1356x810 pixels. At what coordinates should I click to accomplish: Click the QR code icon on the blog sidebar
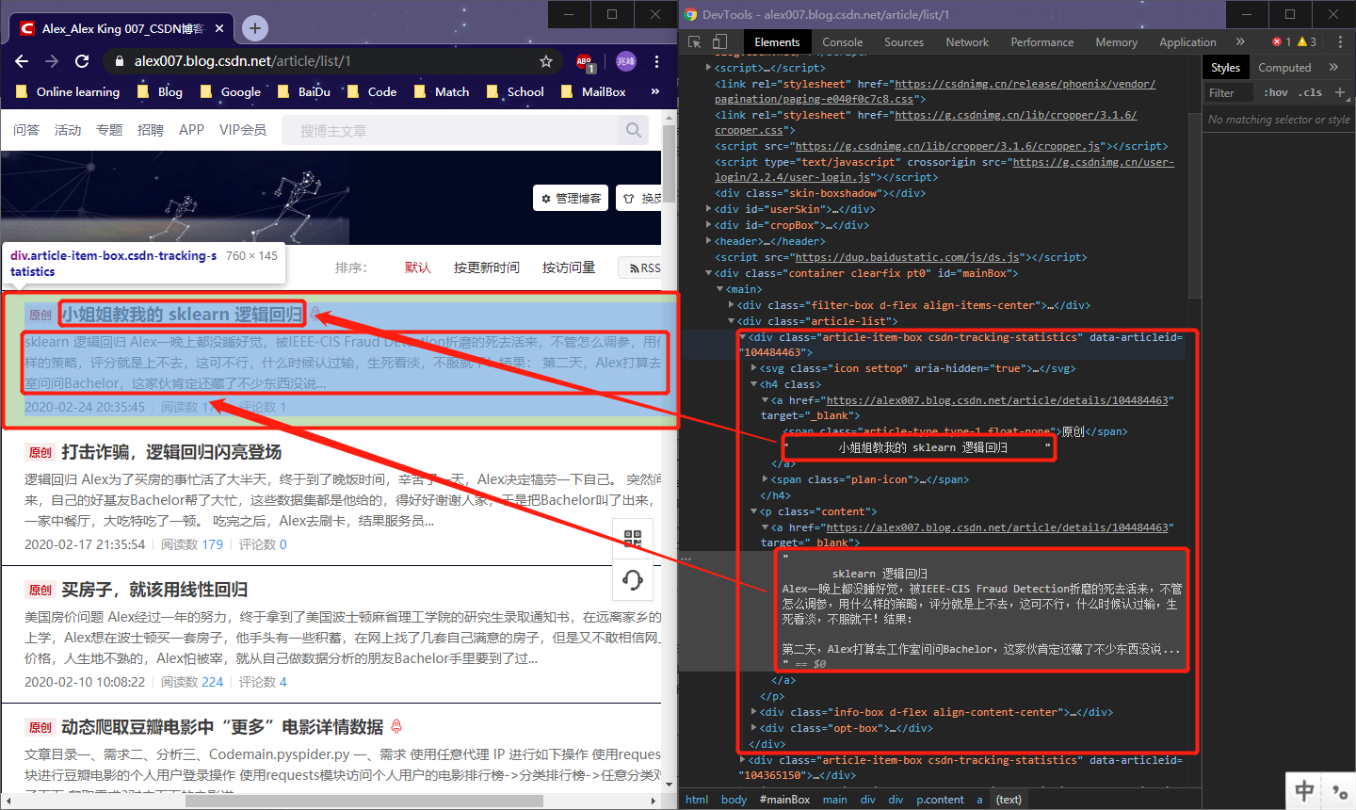[632, 539]
